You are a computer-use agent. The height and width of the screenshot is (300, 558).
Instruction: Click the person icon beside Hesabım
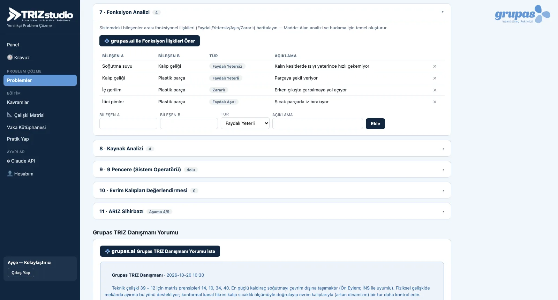pyautogui.click(x=10, y=173)
